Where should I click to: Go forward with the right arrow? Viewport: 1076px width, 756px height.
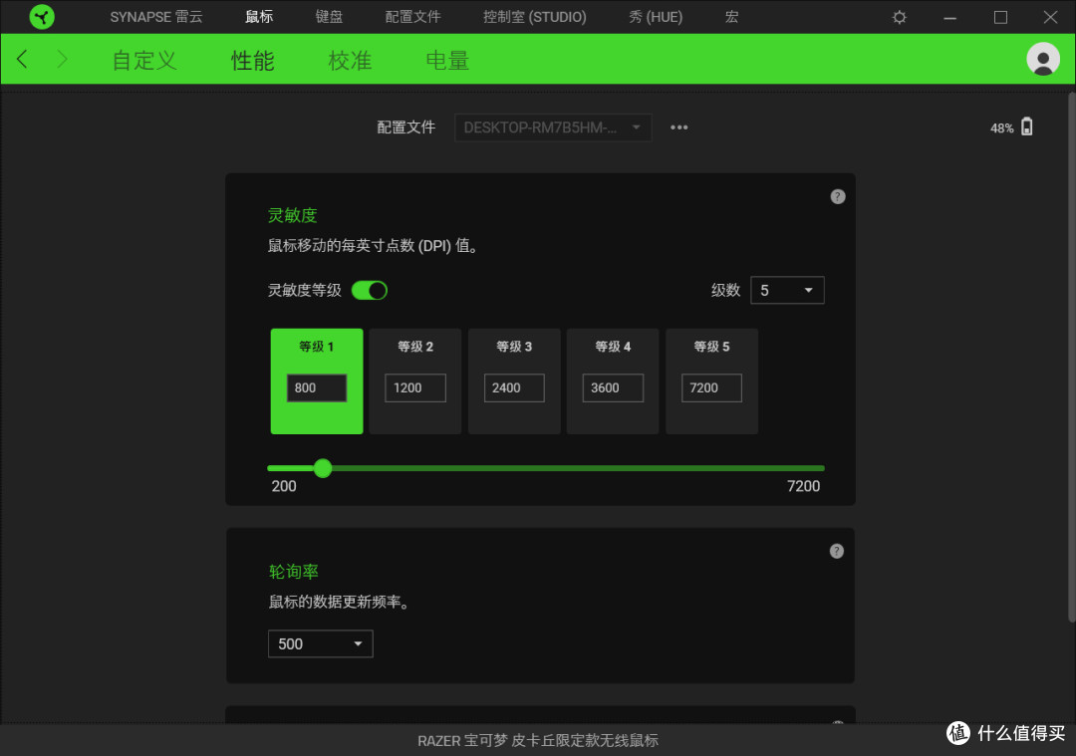(x=62, y=59)
